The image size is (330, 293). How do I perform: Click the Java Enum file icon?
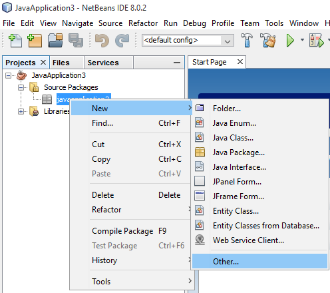click(x=200, y=123)
